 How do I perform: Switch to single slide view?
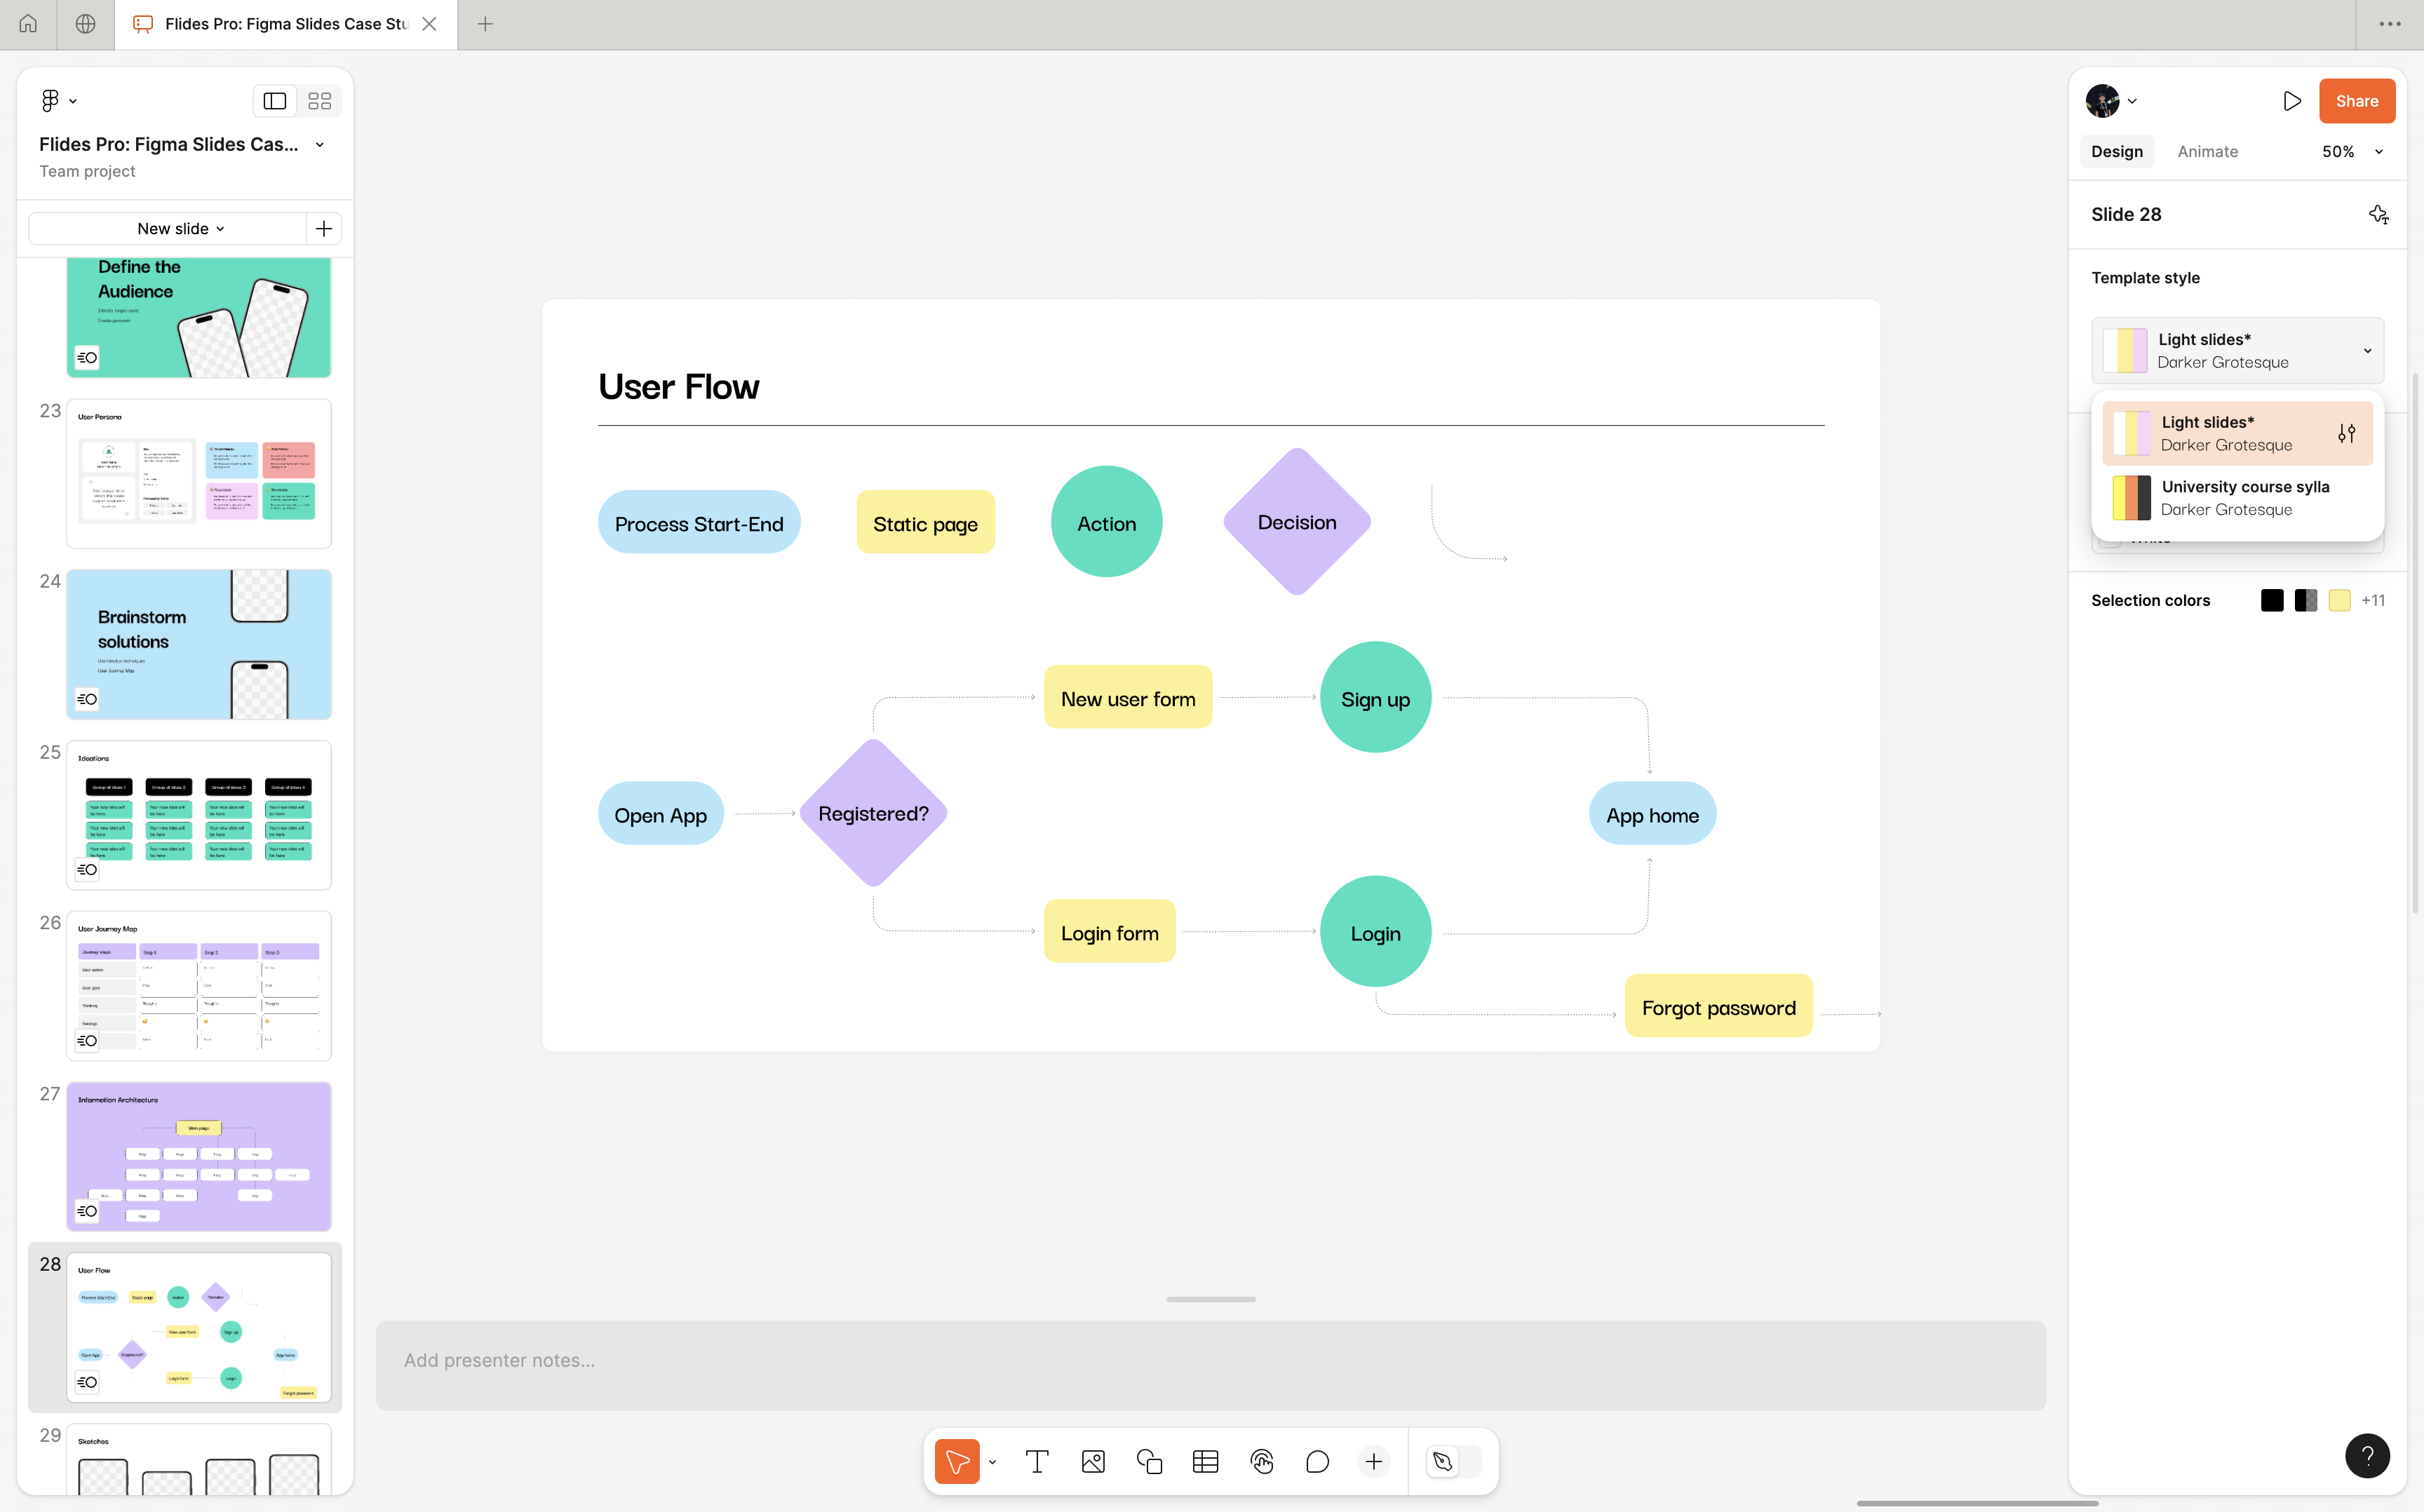tap(275, 101)
